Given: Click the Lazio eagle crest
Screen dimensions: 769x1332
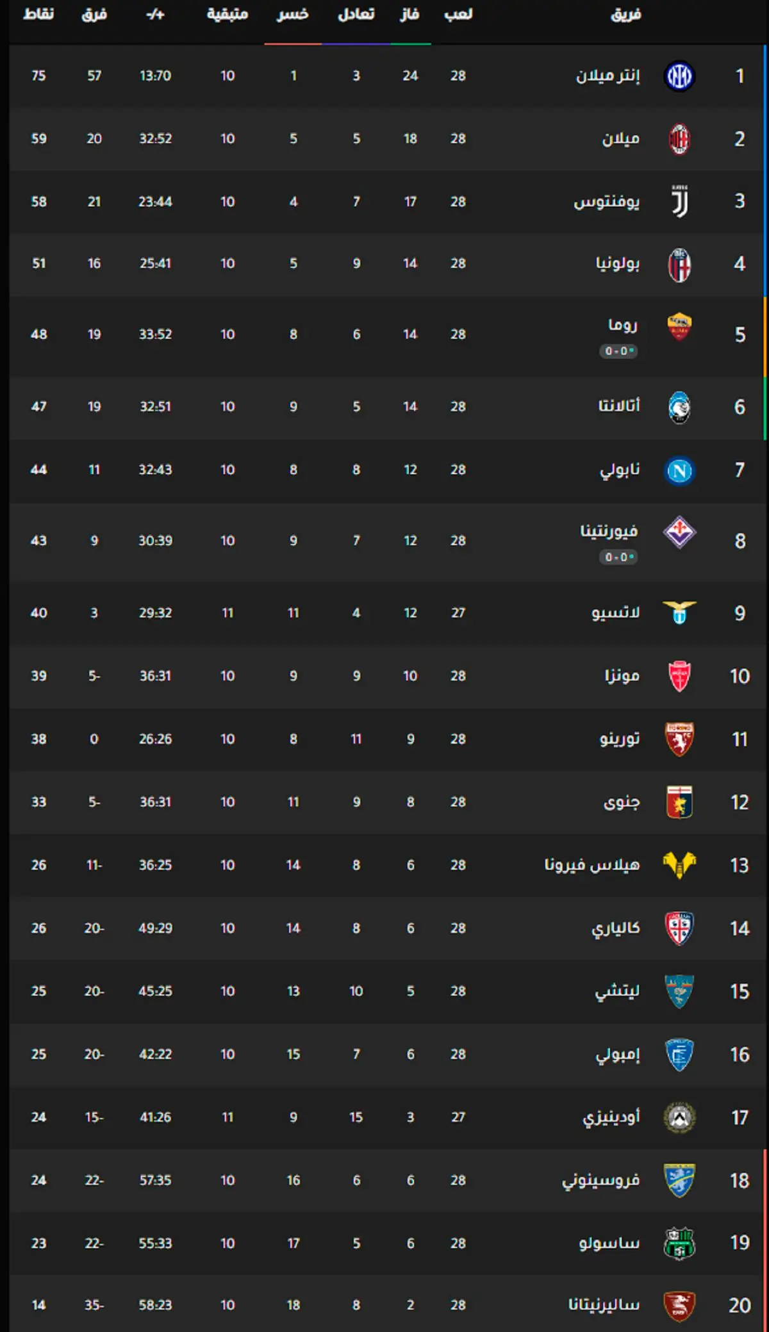Looking at the screenshot, I should pyautogui.click(x=679, y=613).
